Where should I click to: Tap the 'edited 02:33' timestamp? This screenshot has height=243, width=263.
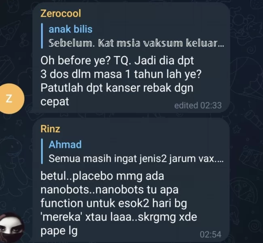[x=198, y=105]
